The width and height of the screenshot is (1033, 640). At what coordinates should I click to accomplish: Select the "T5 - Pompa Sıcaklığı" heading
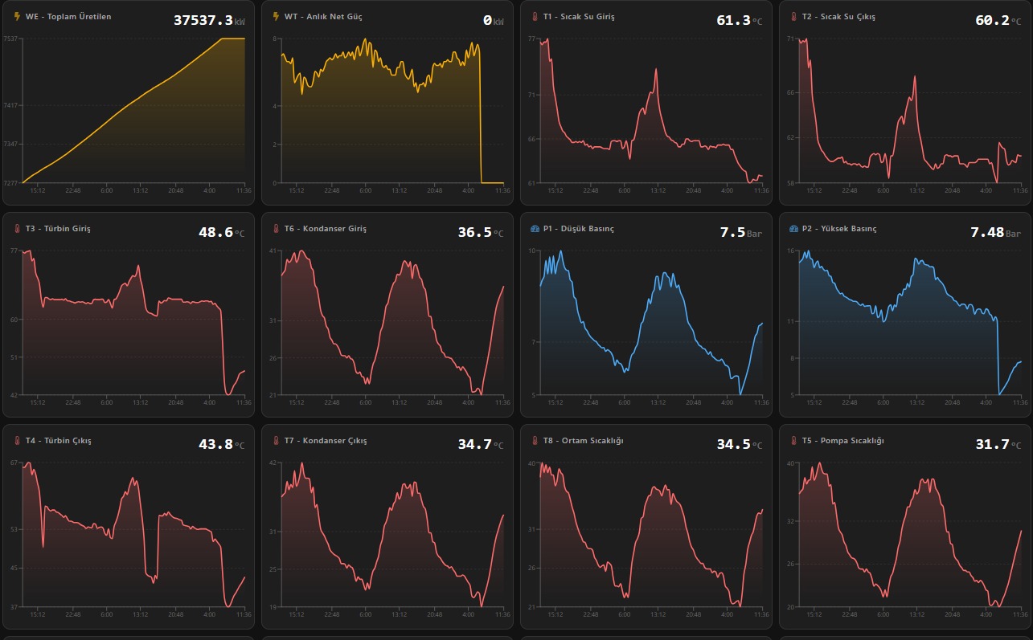click(x=843, y=441)
